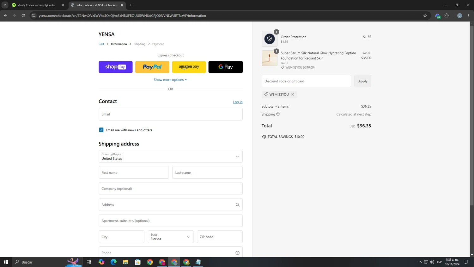This screenshot has width=474, height=267.
Task: Click the Last name field
Action: [x=207, y=172]
